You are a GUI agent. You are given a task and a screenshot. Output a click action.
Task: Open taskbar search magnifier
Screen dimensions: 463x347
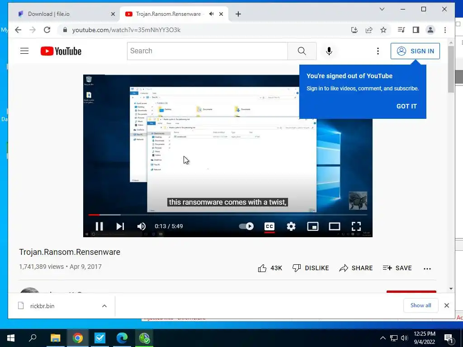click(x=33, y=338)
